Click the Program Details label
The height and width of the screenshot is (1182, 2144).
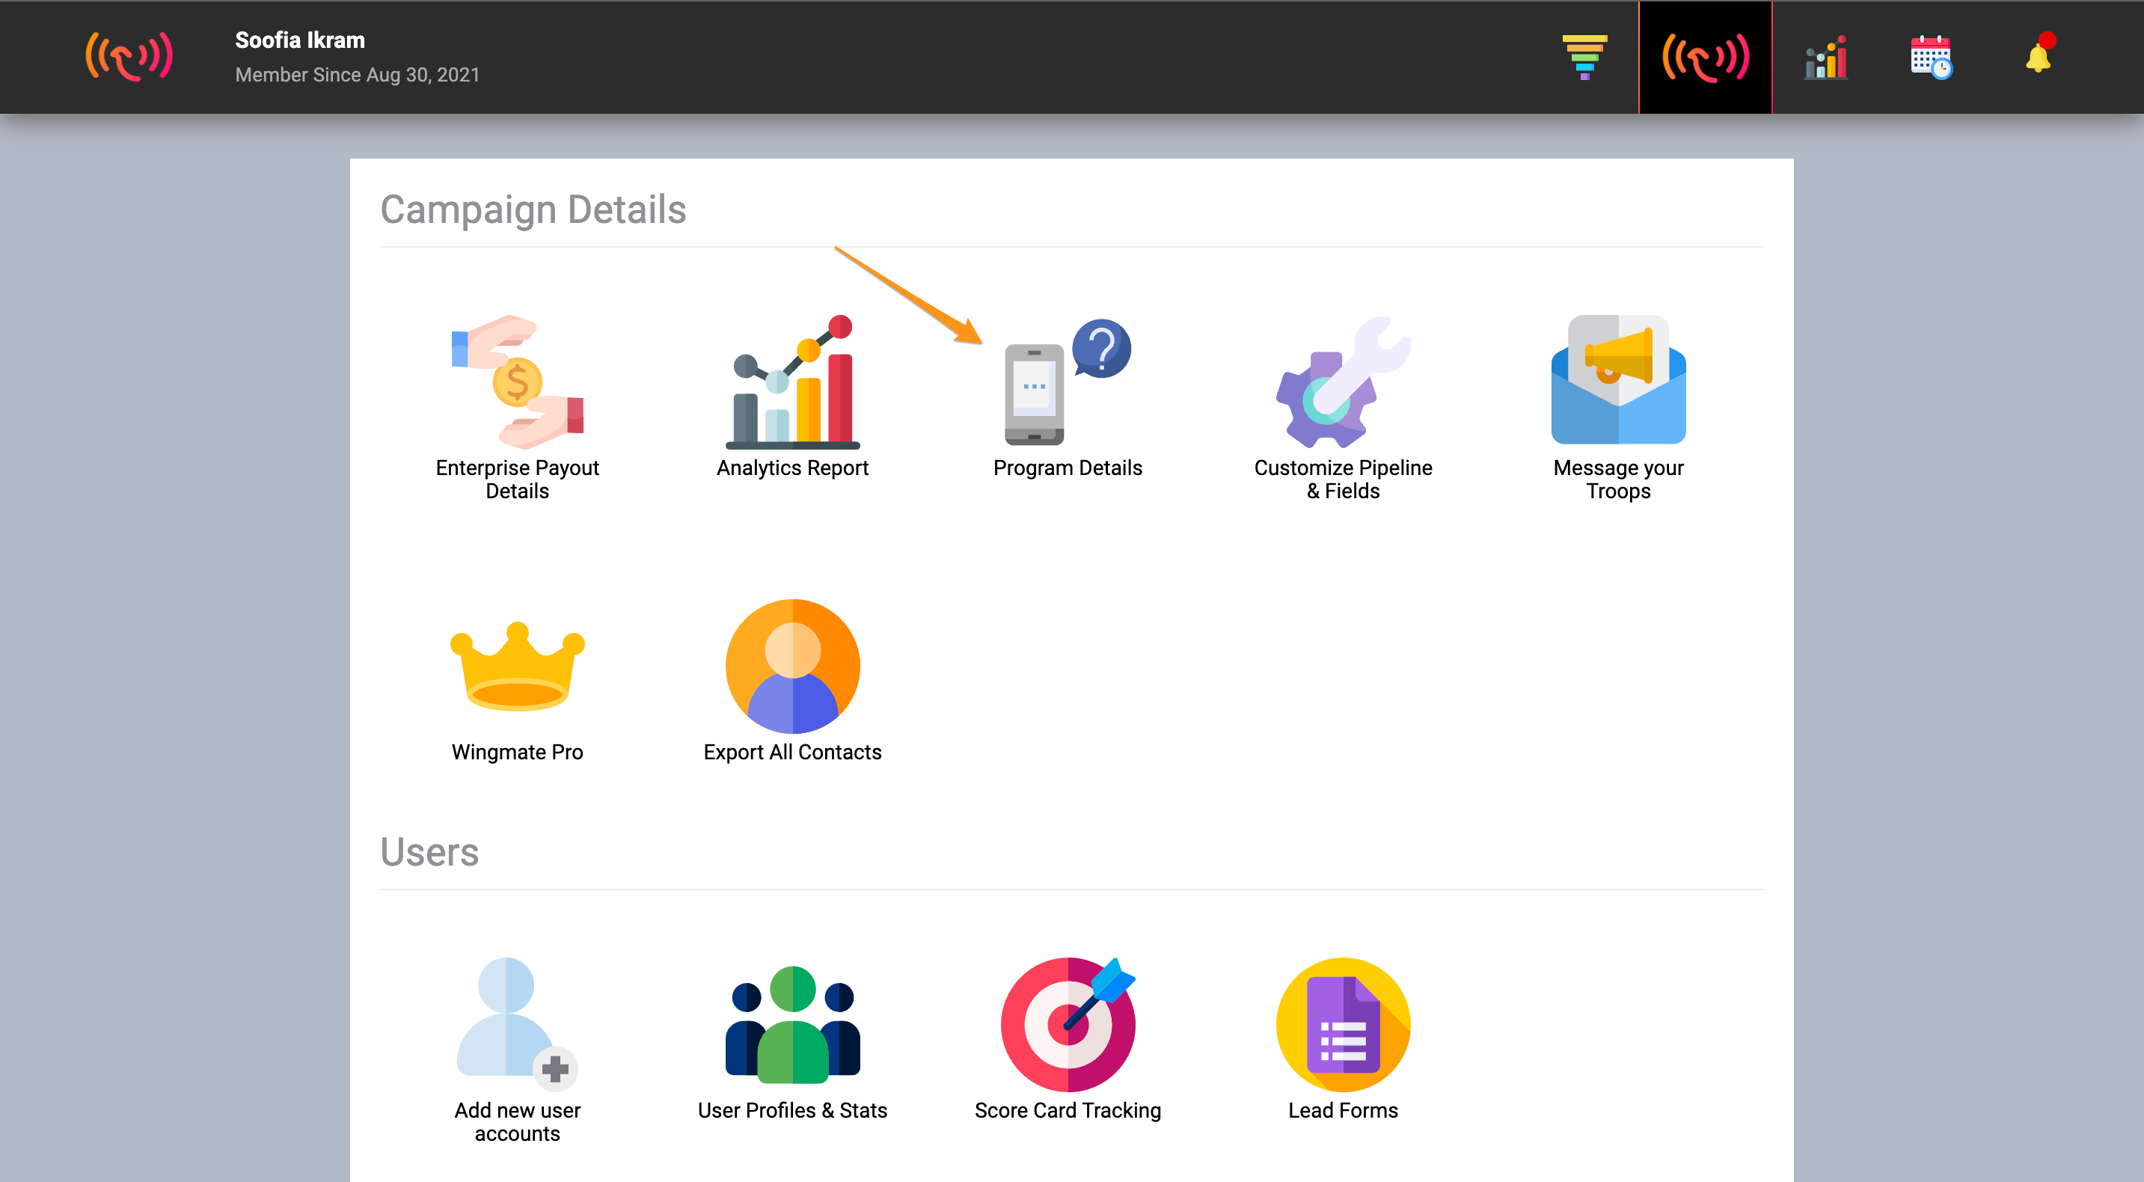click(1068, 468)
